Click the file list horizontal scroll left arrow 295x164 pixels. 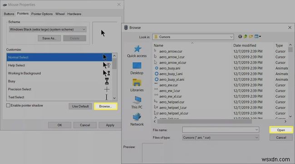[x=155, y=122]
